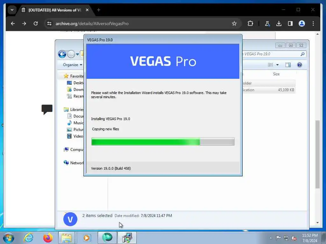
Task: Open the clock showing 11:52 PM
Action: [x=310, y=238]
